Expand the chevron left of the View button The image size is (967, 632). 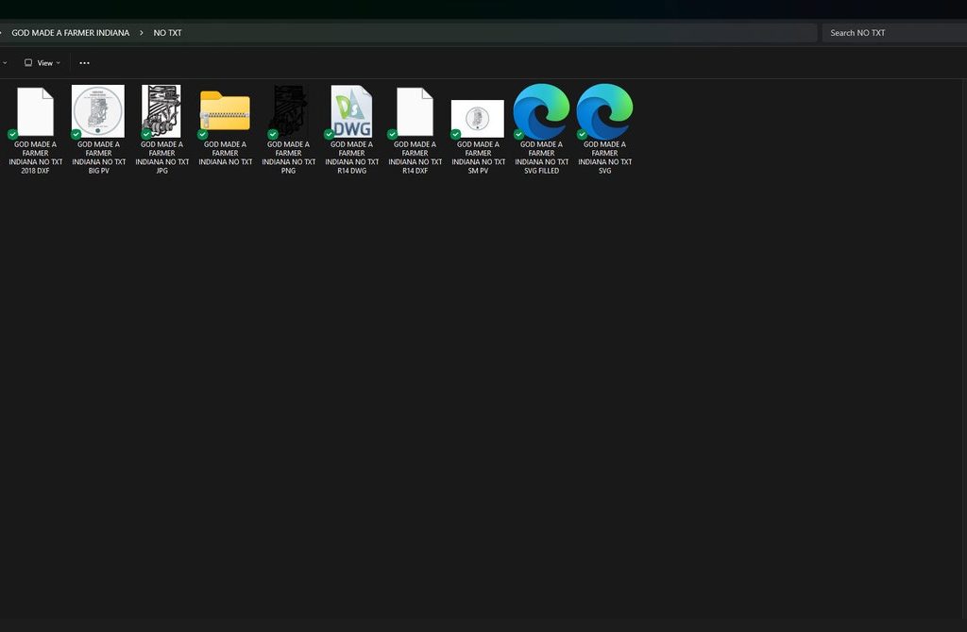pyautogui.click(x=5, y=63)
